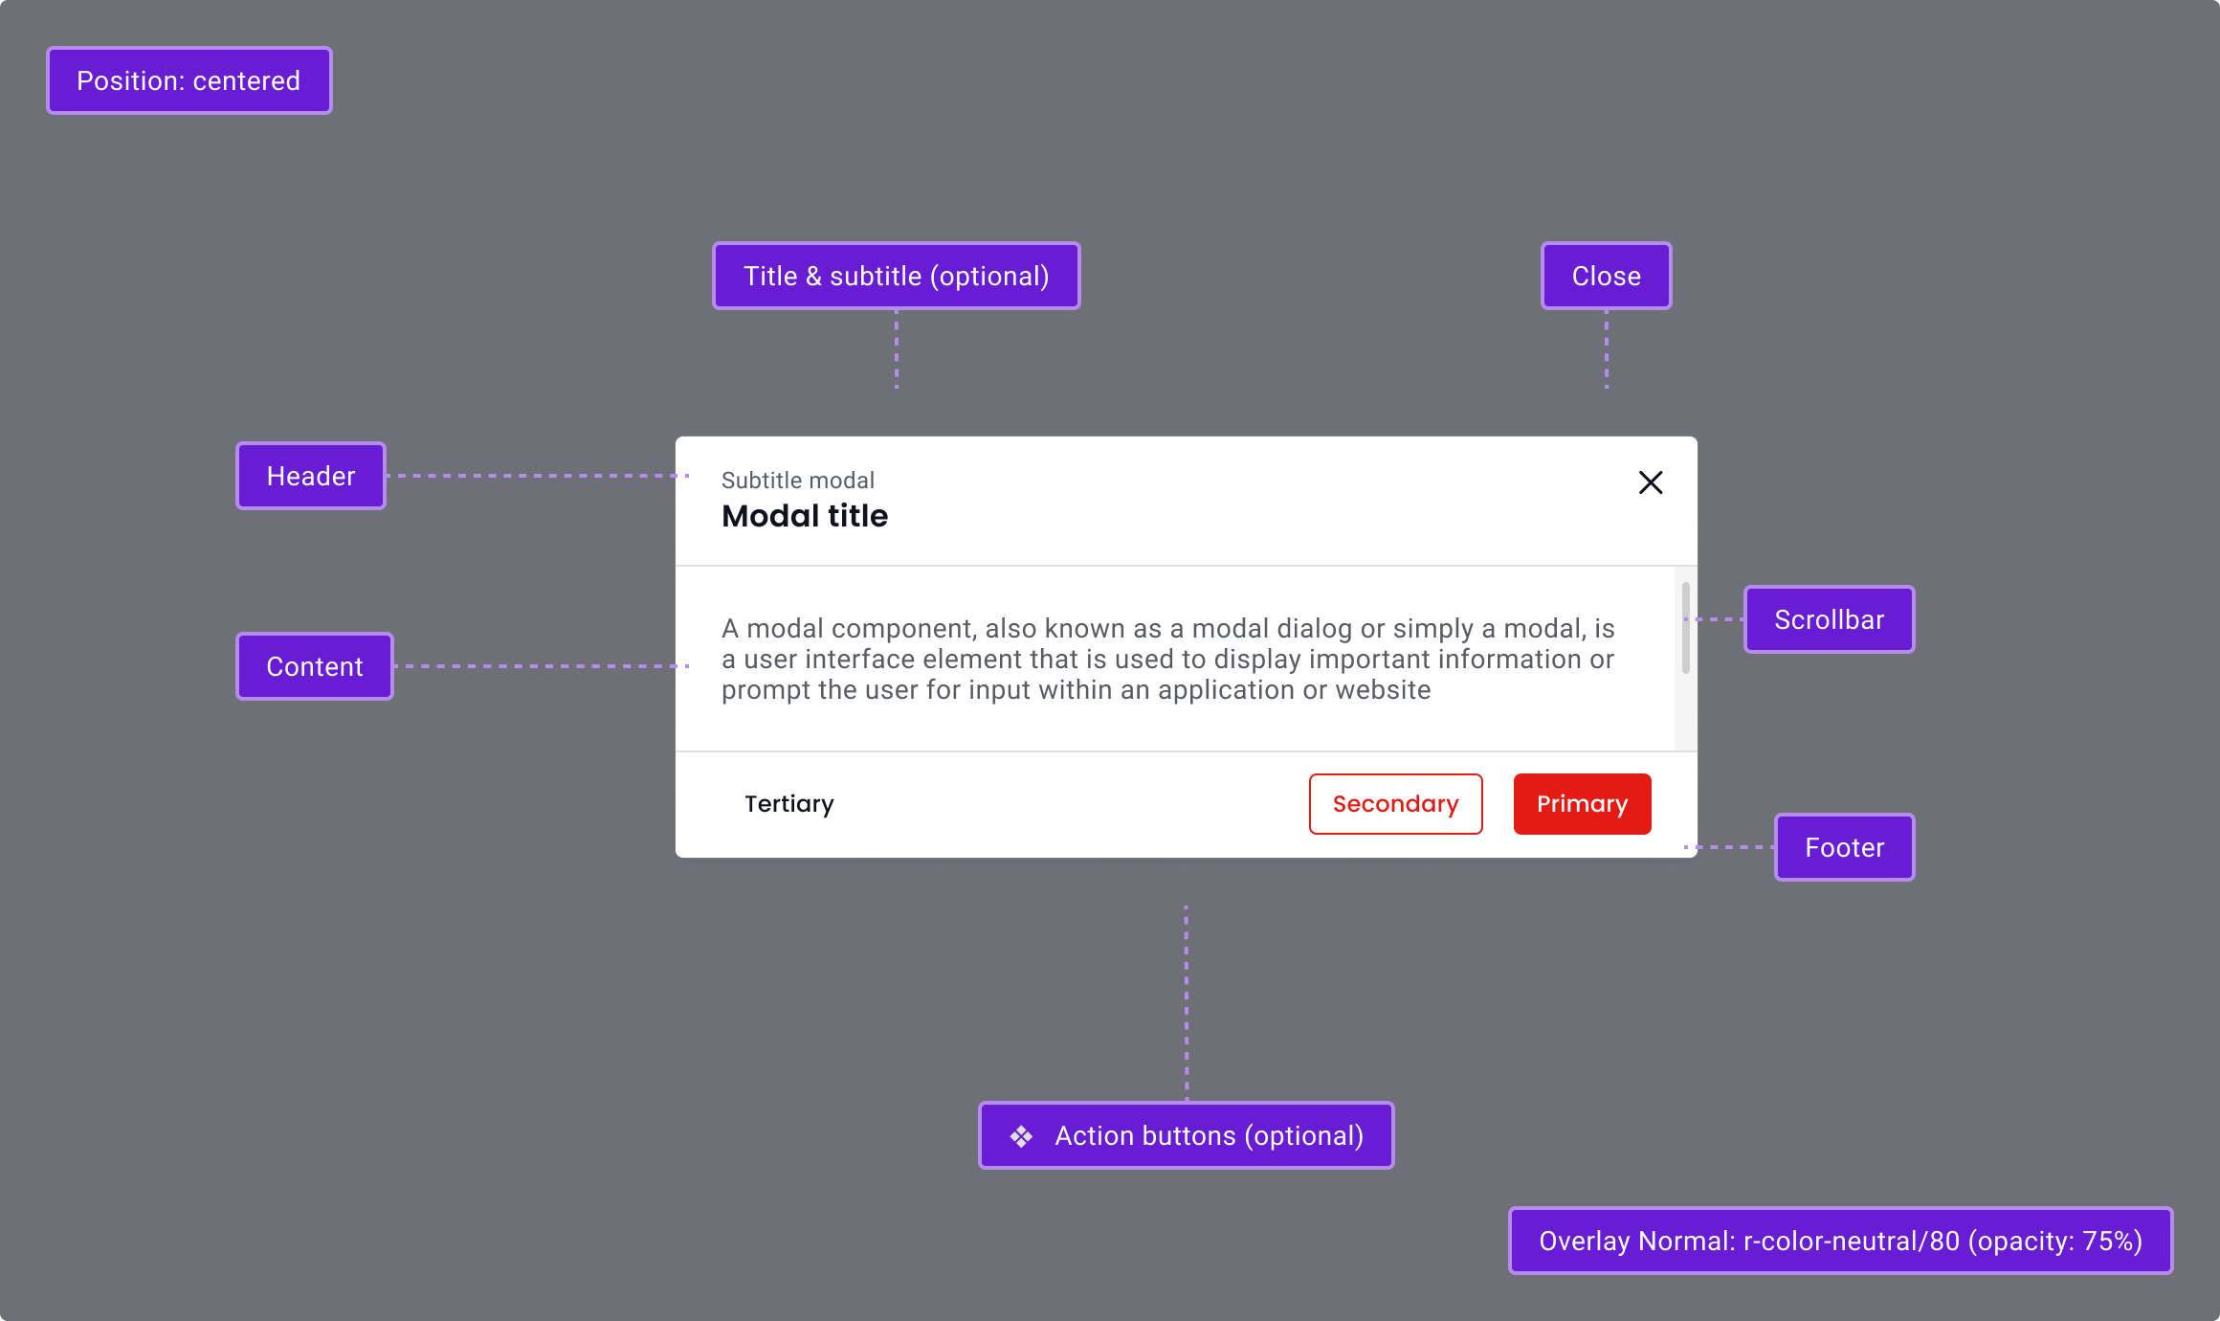Screen dimensions: 2220x1321
Task: Click the modal content scrollbar thumb
Action: (1685, 627)
